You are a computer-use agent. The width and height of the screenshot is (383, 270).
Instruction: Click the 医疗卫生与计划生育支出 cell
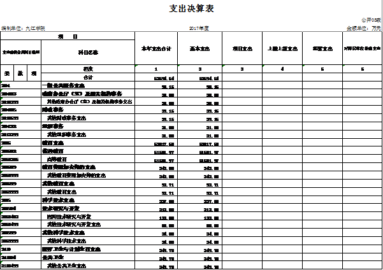coord(88,249)
